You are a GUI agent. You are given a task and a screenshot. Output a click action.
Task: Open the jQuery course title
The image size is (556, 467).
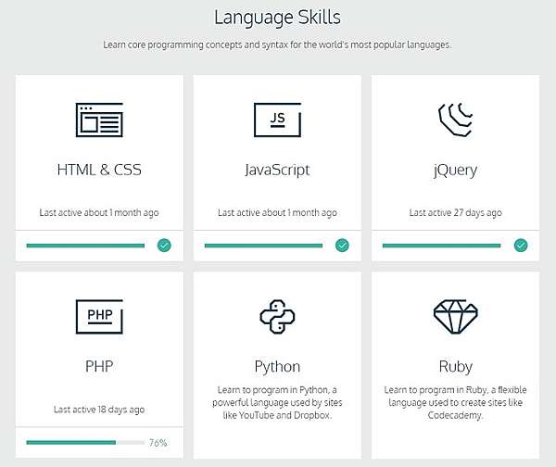pyautogui.click(x=455, y=170)
